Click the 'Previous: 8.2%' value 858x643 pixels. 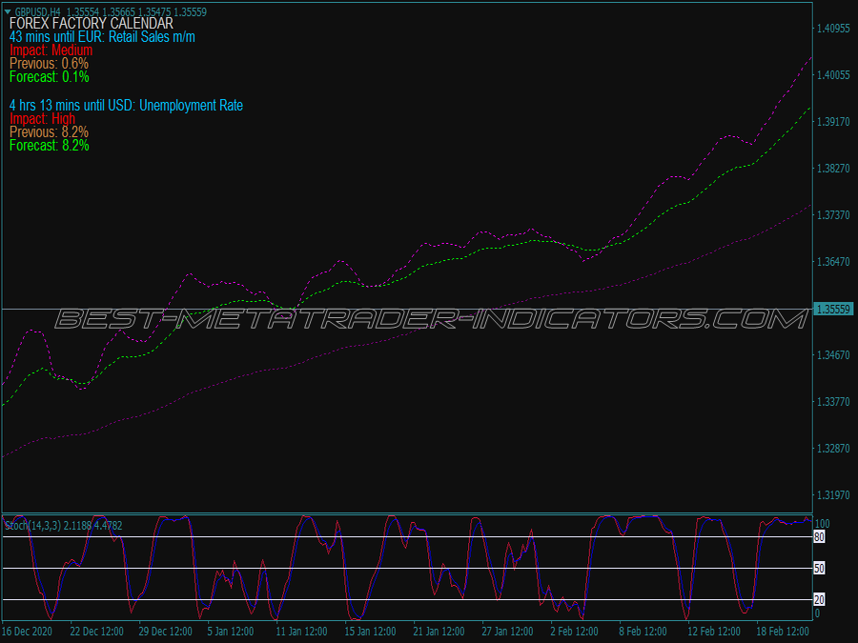50,132
